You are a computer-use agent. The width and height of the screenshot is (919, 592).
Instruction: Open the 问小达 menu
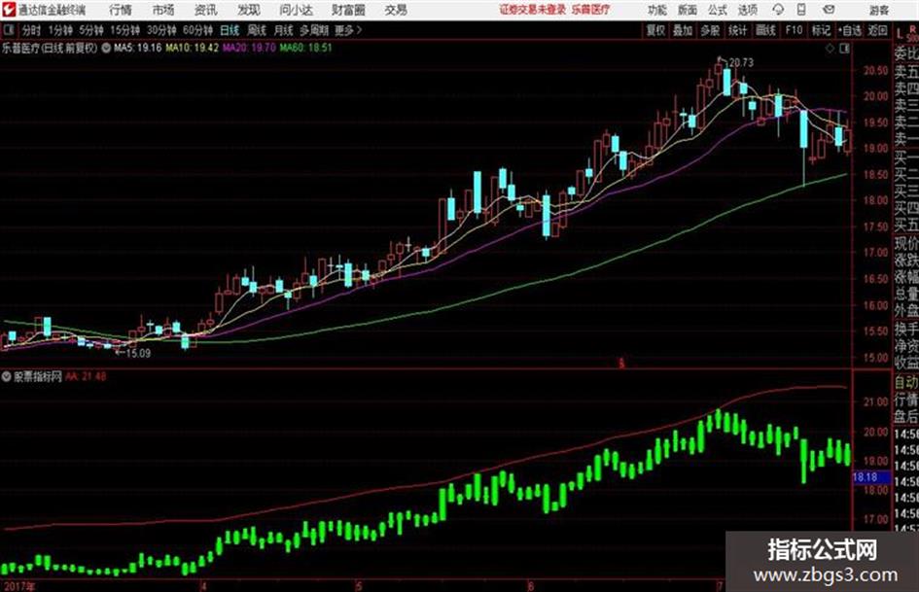[297, 10]
